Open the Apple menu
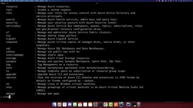Screen dimensions: 193x108 tap(2, 1)
